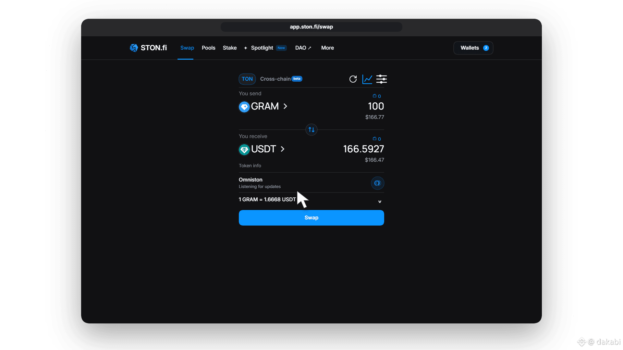The height and width of the screenshot is (350, 623).
Task: Click the STON.fi logo
Action: (148, 48)
